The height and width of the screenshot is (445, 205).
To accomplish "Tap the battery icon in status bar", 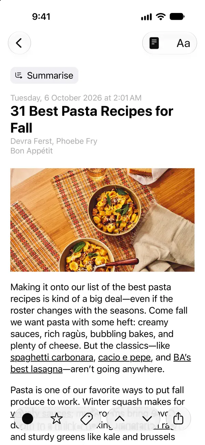I will [x=177, y=16].
